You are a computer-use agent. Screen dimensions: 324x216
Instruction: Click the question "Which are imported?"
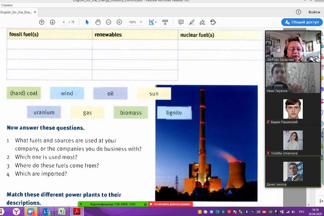click(x=41, y=174)
